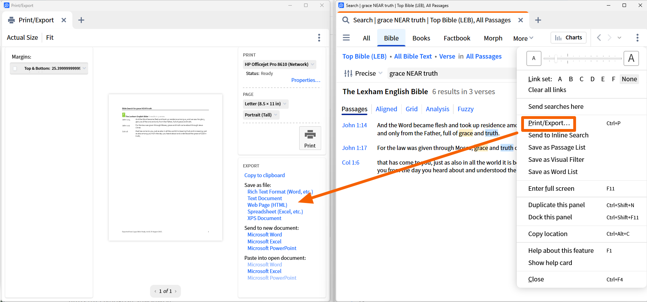Switch to the Factbook search tab
The image size is (647, 302).
point(457,38)
